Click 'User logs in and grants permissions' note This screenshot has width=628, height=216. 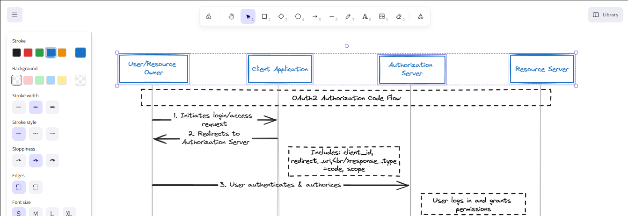[x=473, y=205]
